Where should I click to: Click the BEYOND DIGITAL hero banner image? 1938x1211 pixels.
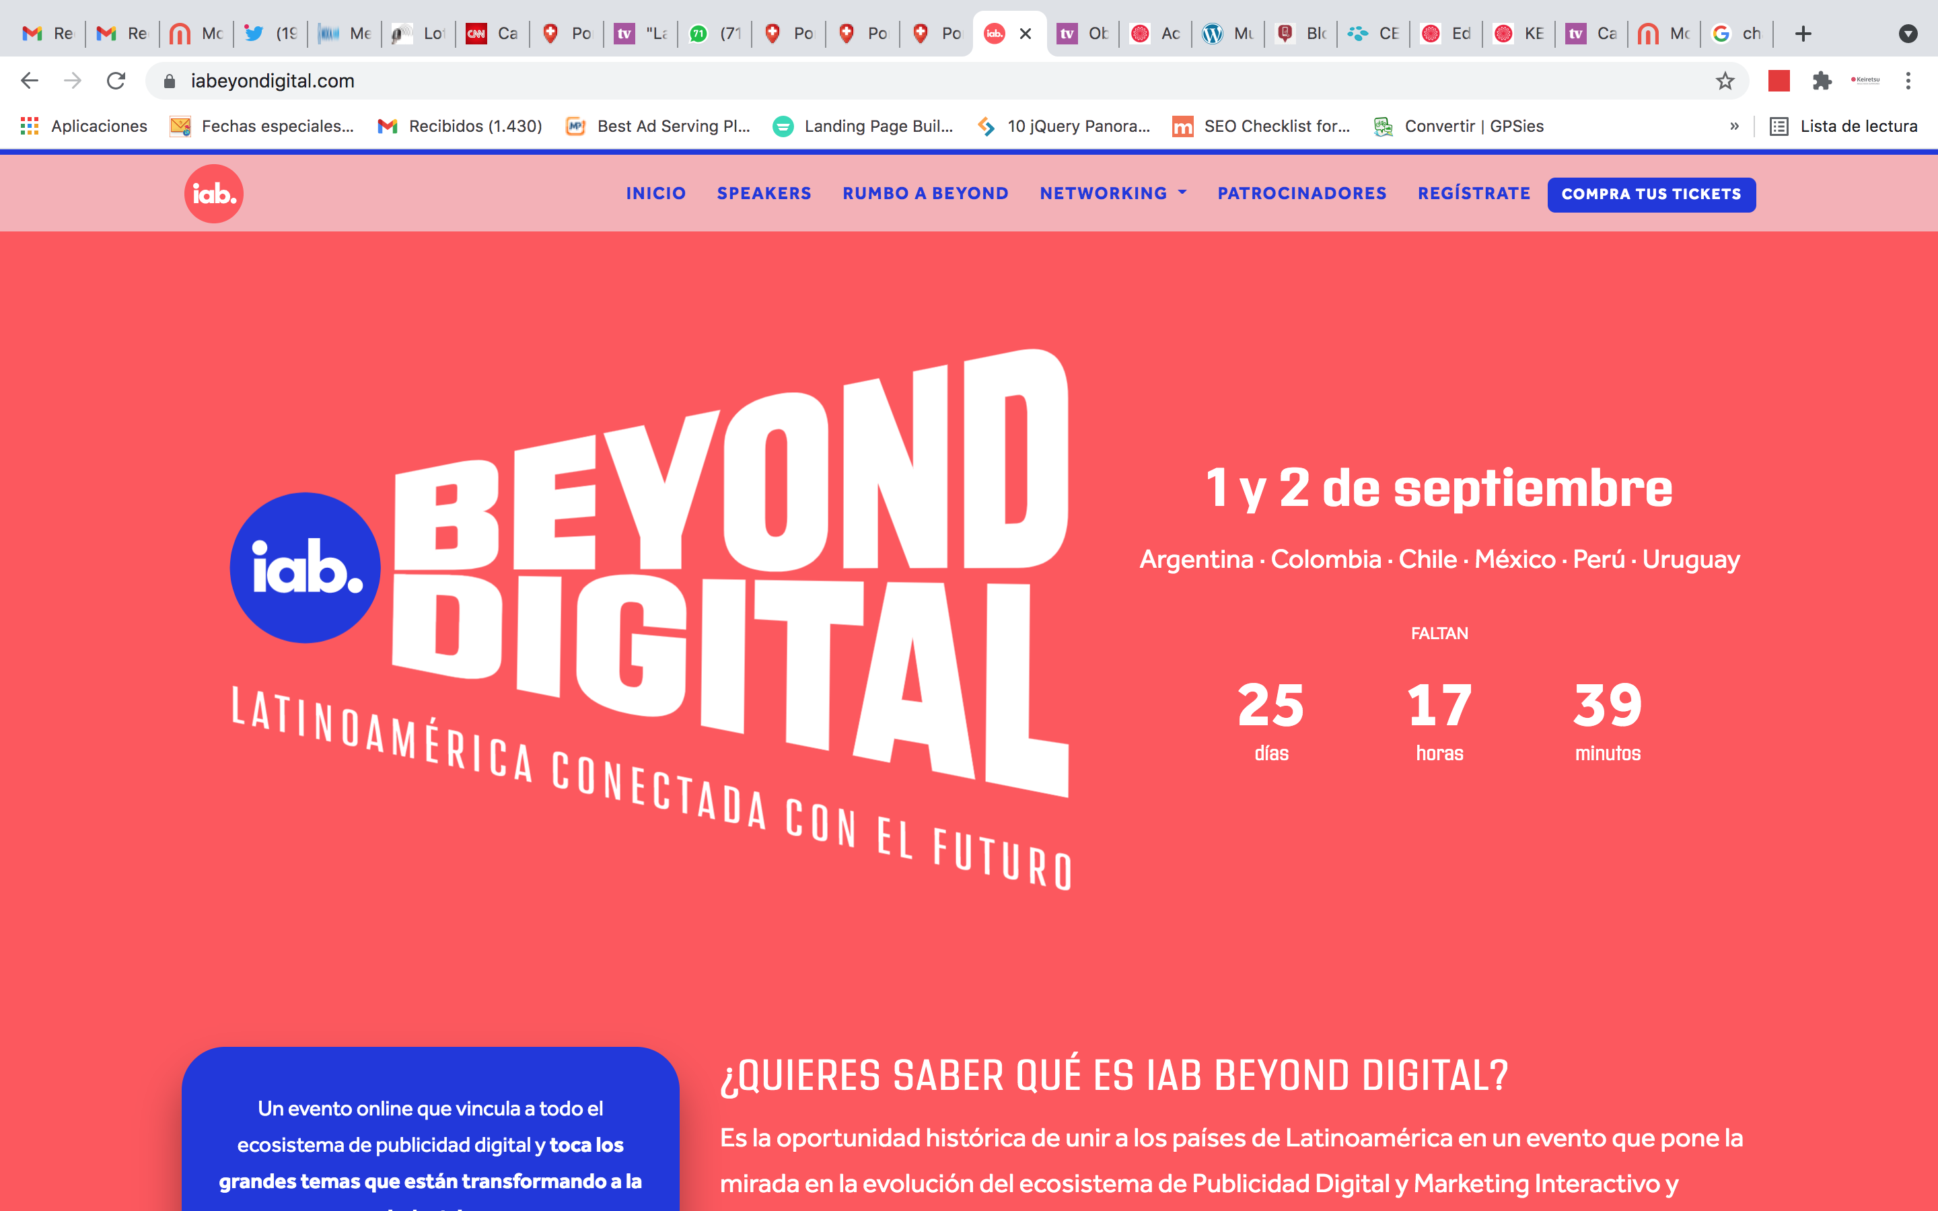(x=651, y=619)
